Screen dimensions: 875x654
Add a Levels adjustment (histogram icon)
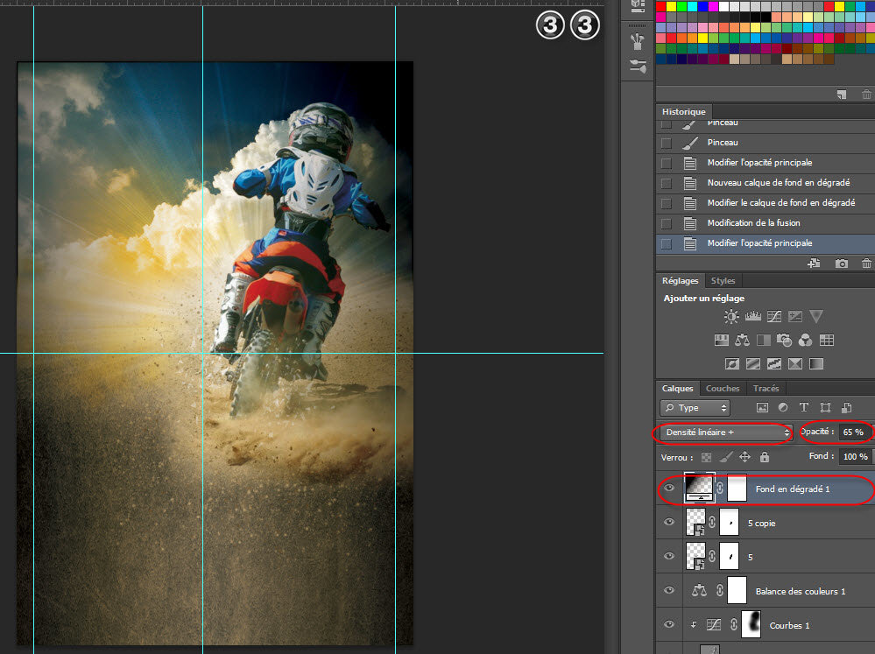click(x=752, y=317)
